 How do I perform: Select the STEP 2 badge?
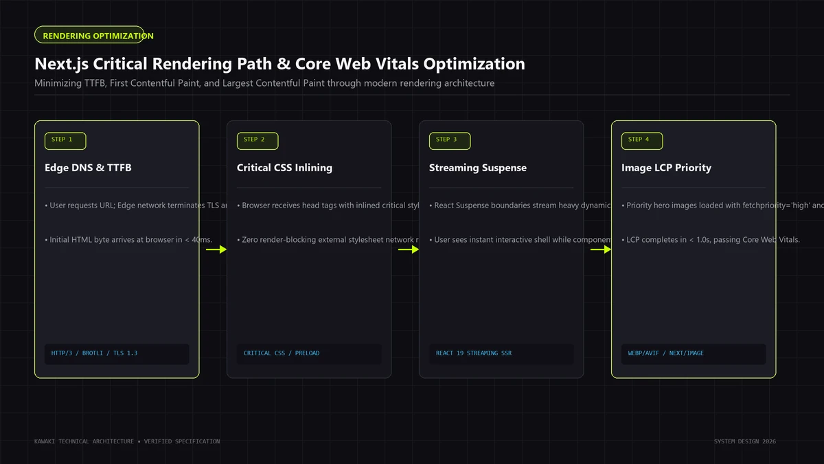coord(257,141)
